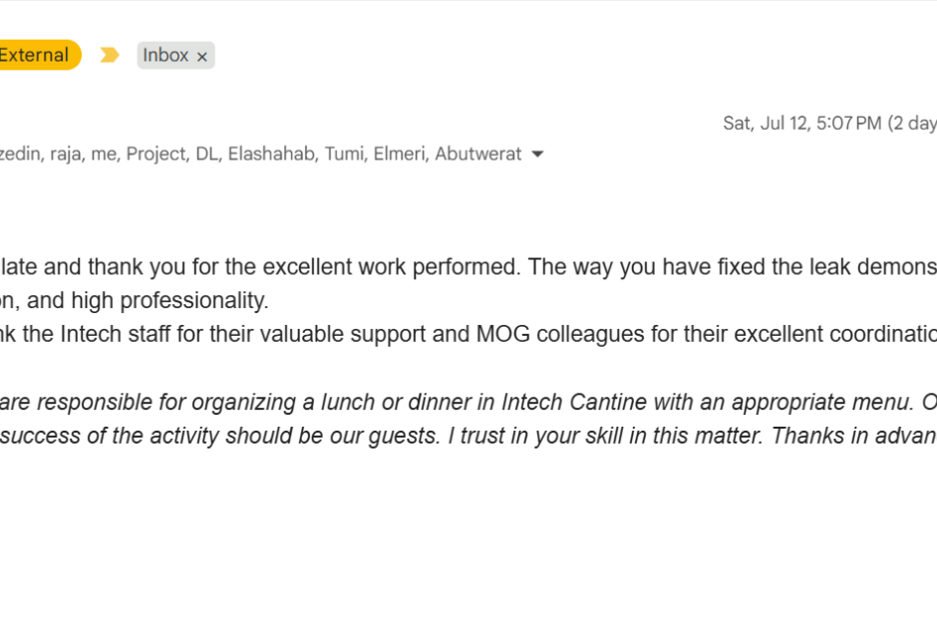Click the word MOG in message body

(502, 334)
